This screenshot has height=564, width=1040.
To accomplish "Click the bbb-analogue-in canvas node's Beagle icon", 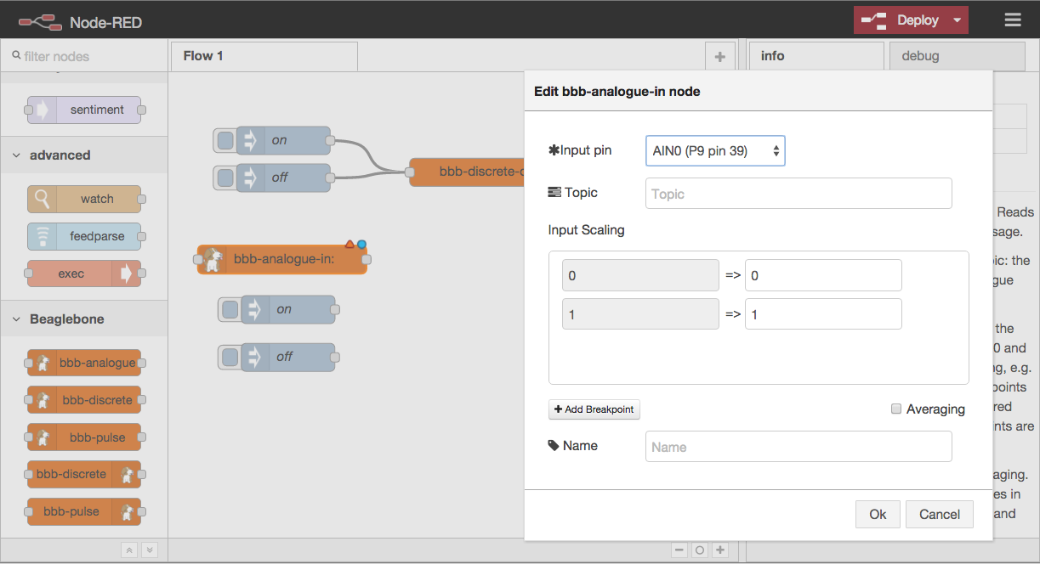I will [x=213, y=260].
